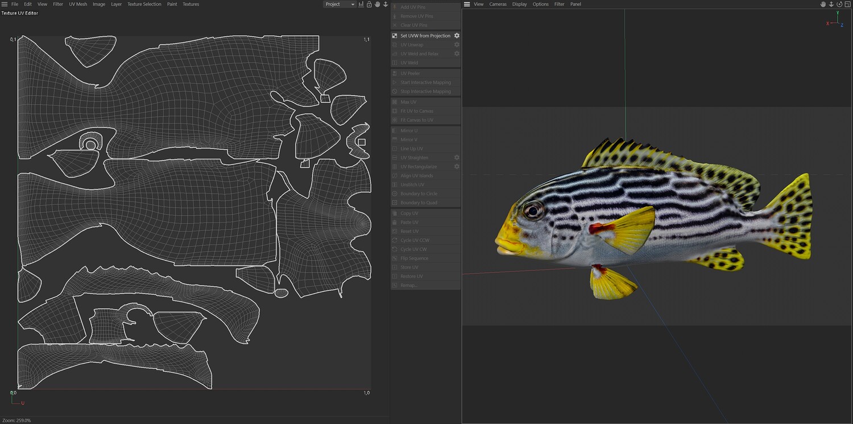This screenshot has width=853, height=424.
Task: Click the axis orientation gizmo in viewport
Action: click(834, 19)
